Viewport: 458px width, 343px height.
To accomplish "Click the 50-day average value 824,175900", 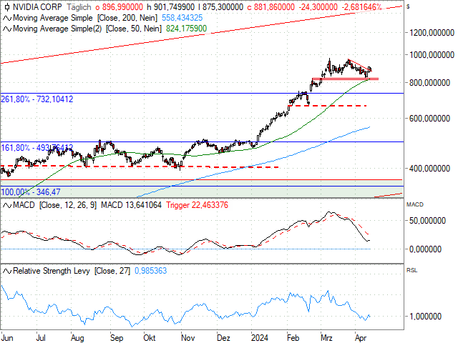I will (x=186, y=29).
